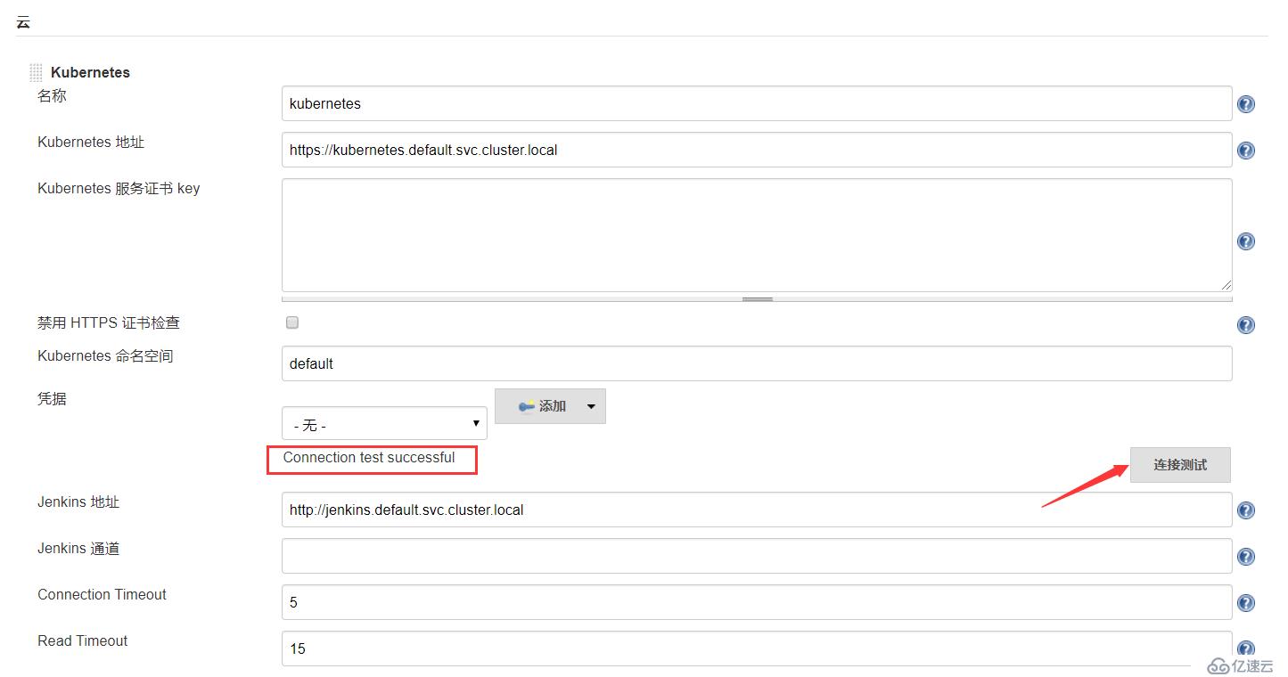Grab the certificate textarea resize bar
Image resolution: width=1288 pixels, height=677 pixels.
coord(757,299)
